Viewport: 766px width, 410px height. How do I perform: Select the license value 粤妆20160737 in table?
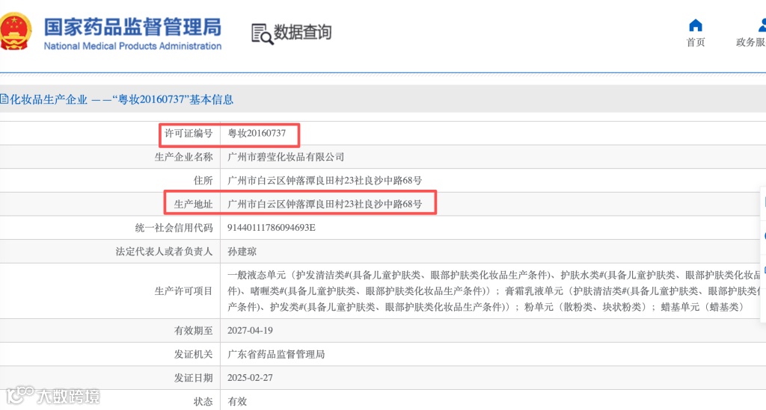(257, 133)
